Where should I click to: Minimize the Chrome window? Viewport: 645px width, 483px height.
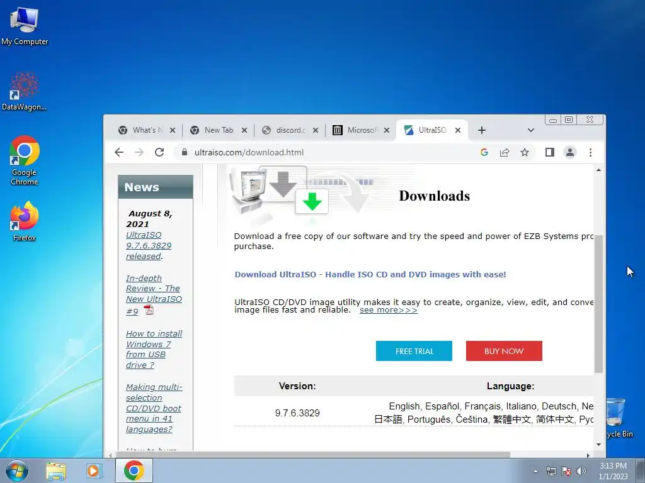tap(553, 120)
